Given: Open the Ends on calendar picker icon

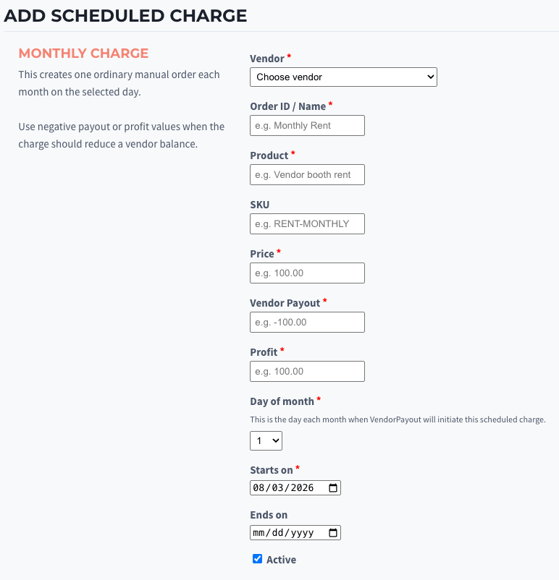Looking at the screenshot, I should (333, 533).
